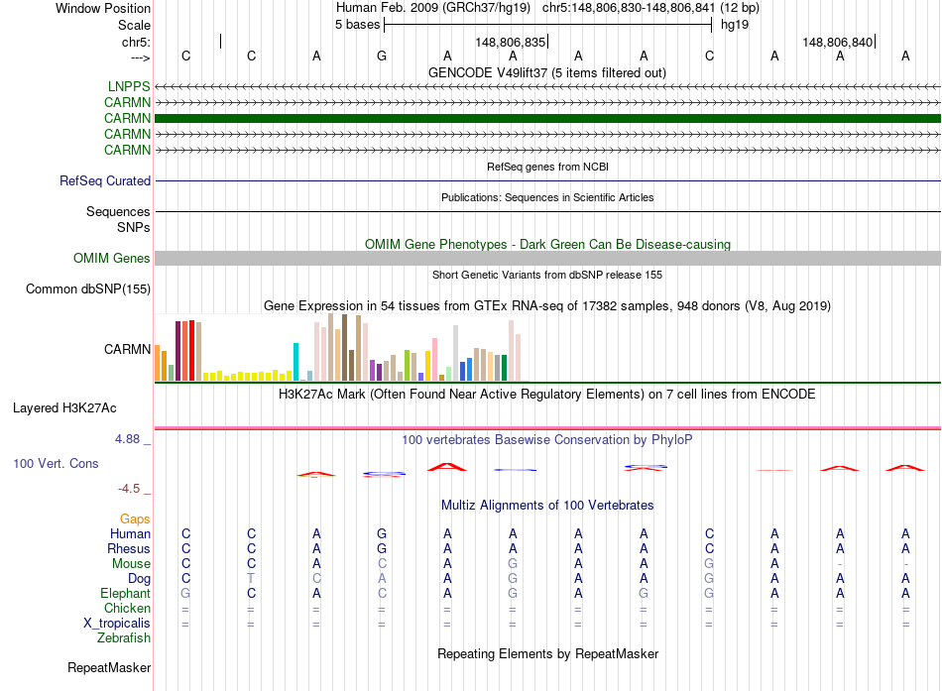Open Short Genetic Variants from dbSNP title
Image resolution: width=942 pixels, height=691 pixels.
pos(547,275)
